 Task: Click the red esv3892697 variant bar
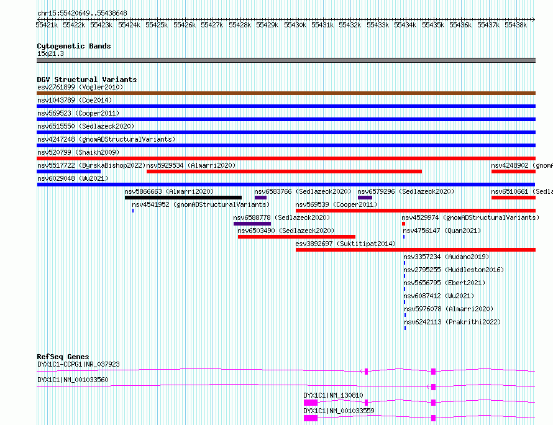(416, 250)
